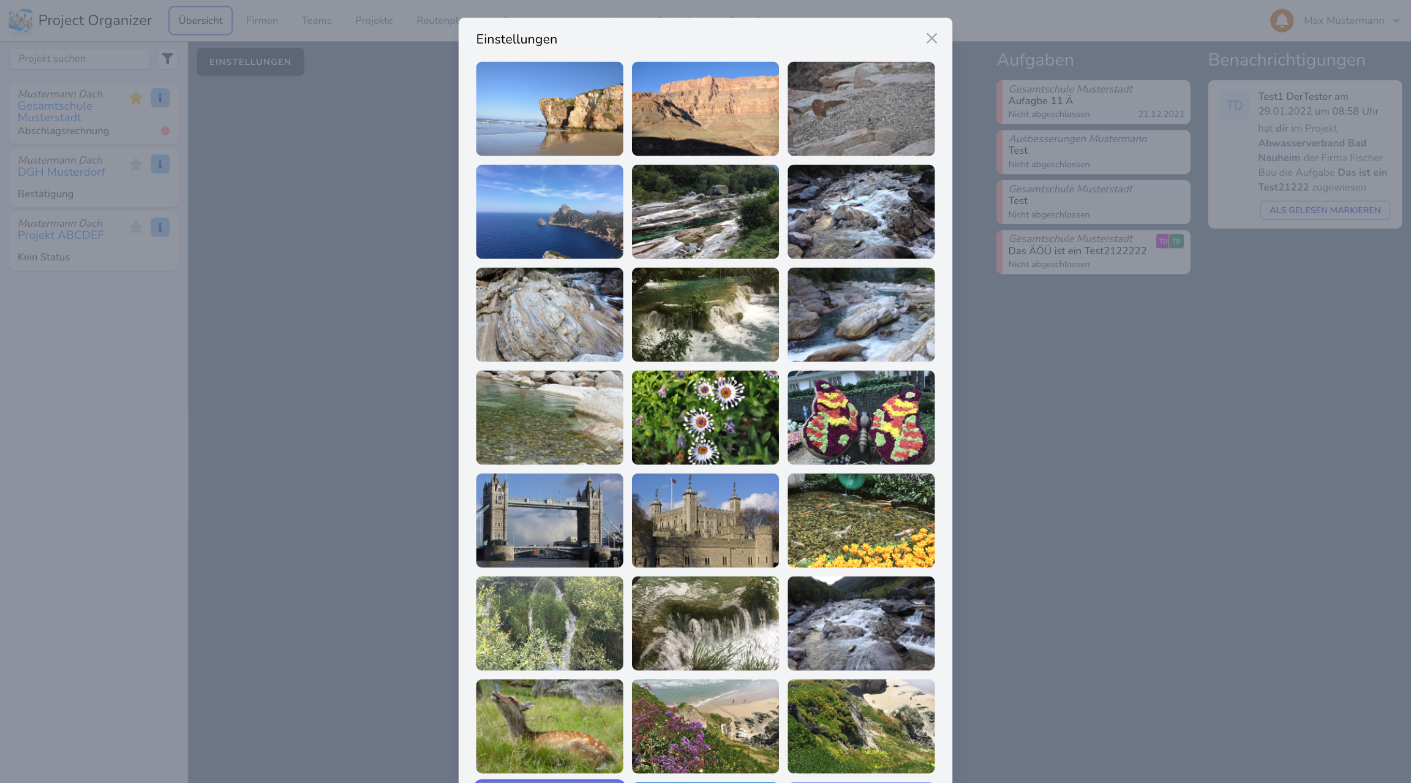Screen dimensions: 1411x783
Task: Toggle favorite star for Gesamtschule Musterstadt
Action: [x=136, y=98]
